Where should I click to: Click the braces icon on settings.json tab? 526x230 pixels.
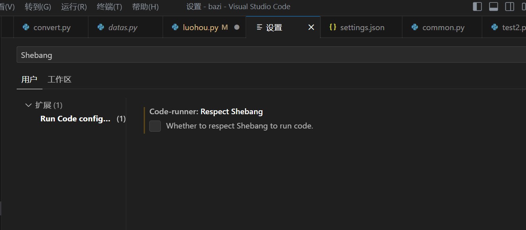[333, 27]
